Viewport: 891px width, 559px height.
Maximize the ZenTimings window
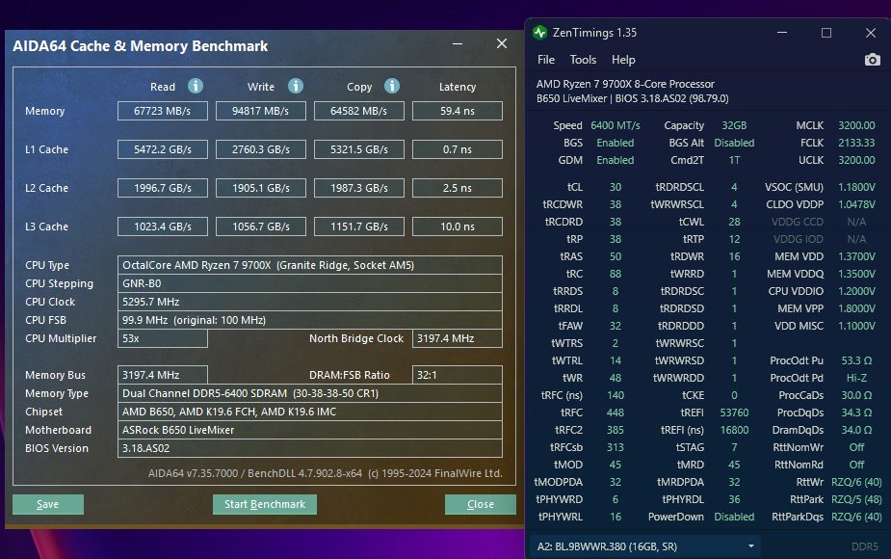pos(826,33)
